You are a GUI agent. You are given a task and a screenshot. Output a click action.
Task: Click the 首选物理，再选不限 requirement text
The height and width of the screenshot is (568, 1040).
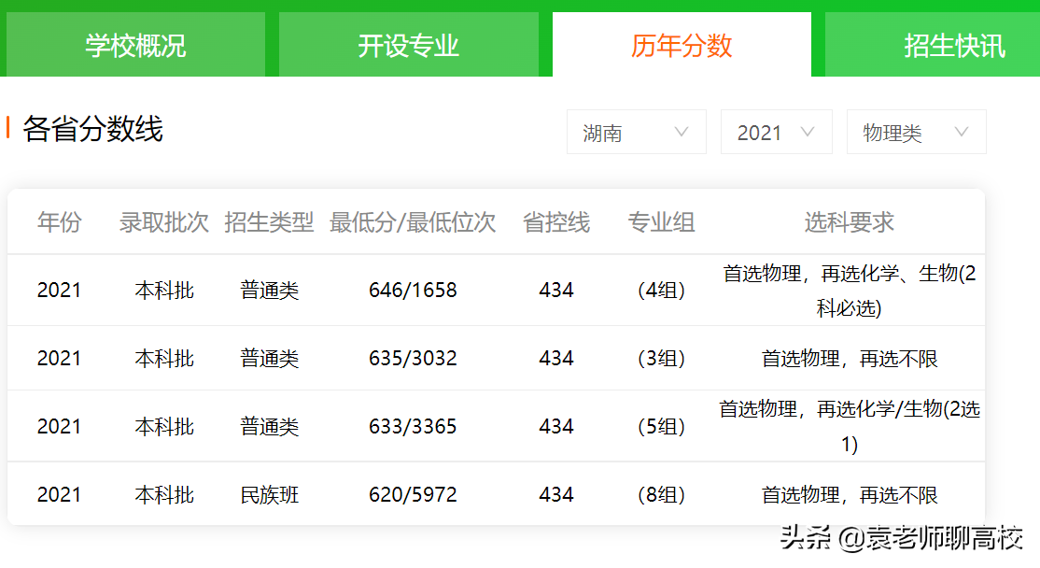(848, 357)
